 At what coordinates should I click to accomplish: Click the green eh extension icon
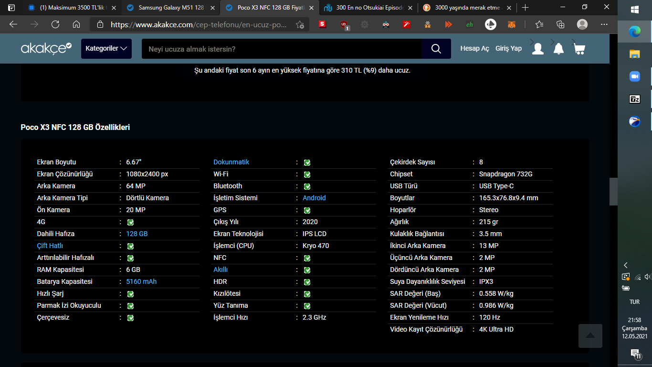[469, 24]
